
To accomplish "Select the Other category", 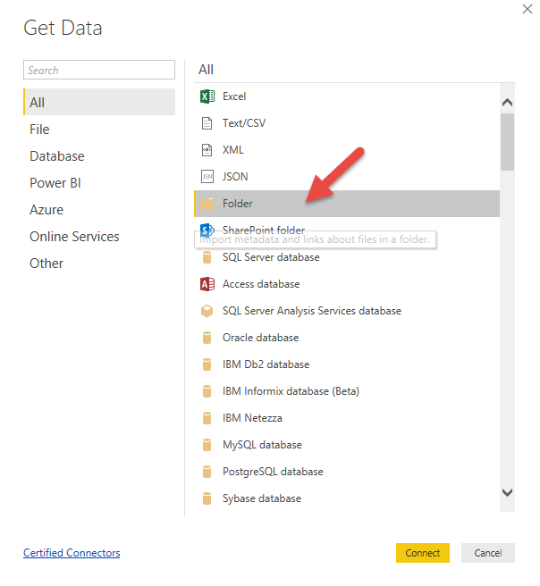I will tap(46, 264).
